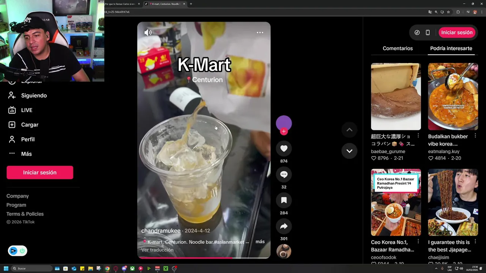Open the coin icon next to the phone icon

click(417, 33)
